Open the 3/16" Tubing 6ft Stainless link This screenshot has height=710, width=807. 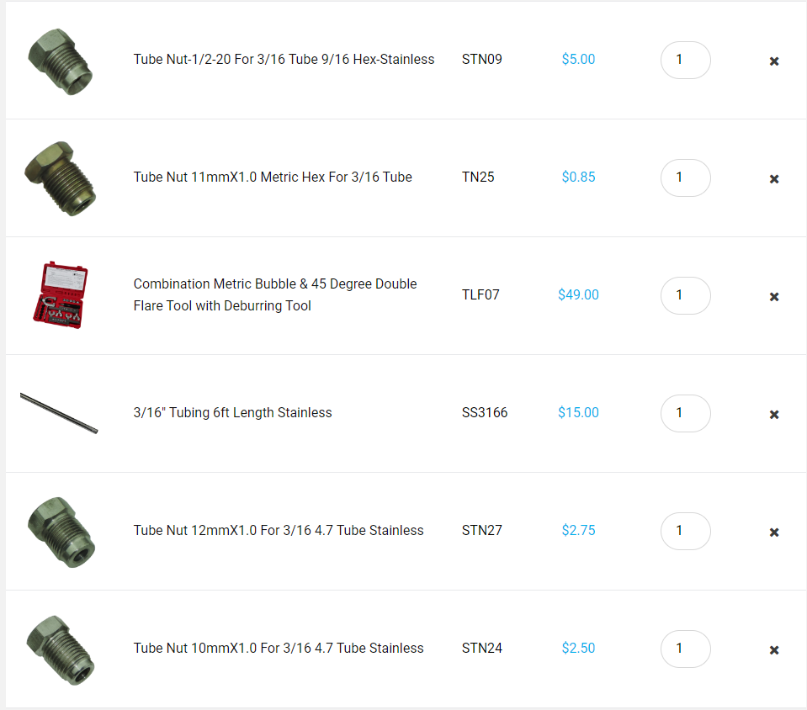click(x=232, y=413)
